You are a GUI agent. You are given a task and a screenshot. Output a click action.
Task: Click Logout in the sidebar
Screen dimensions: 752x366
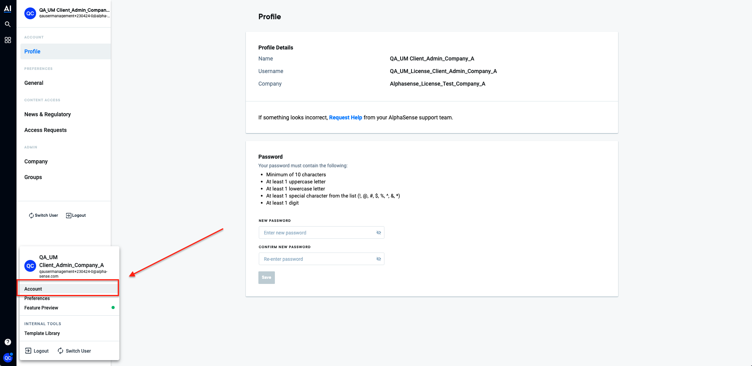76,215
